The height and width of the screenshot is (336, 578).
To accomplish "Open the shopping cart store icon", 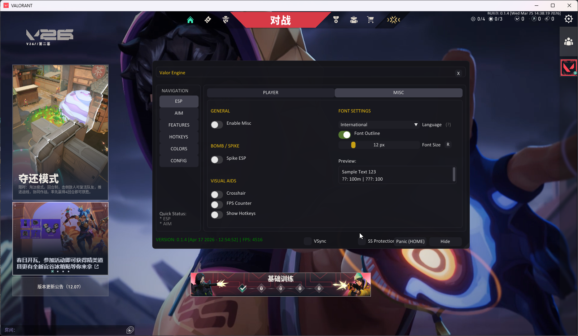I will [x=370, y=20].
